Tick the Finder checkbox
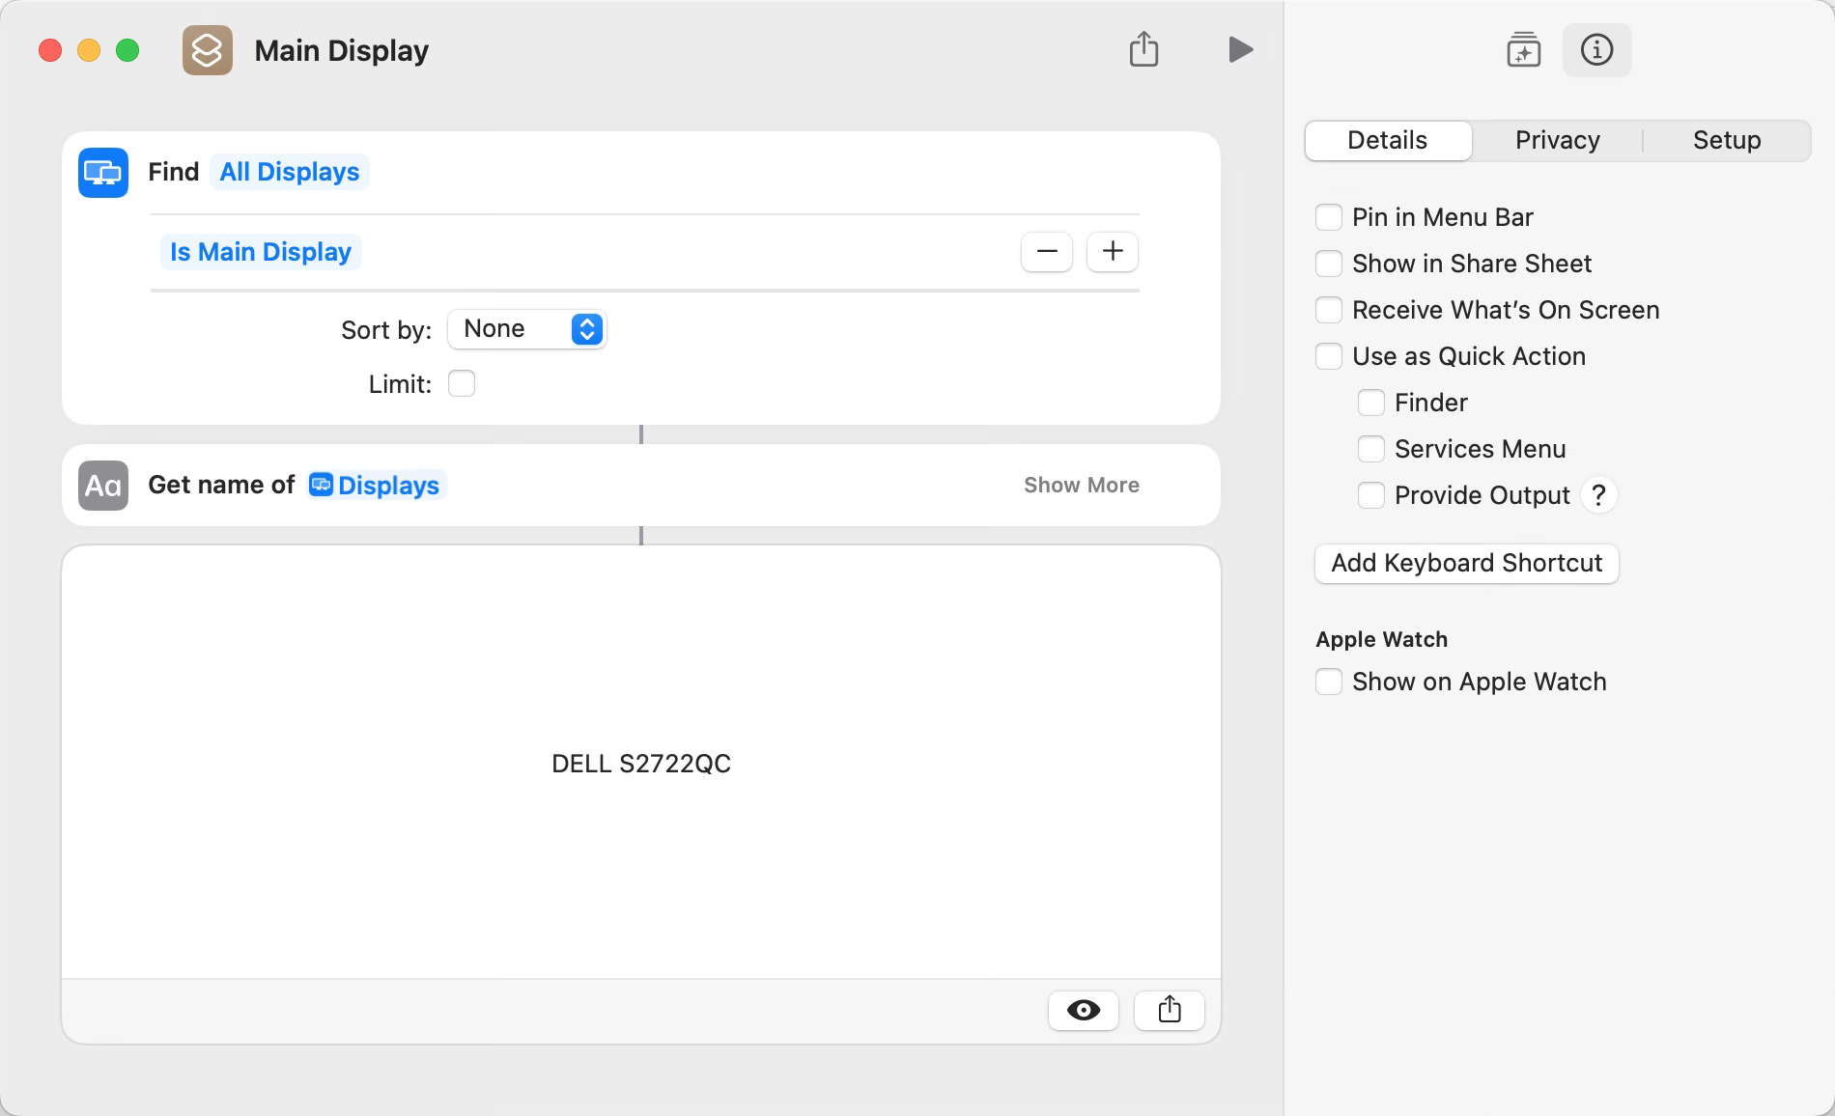 tap(1371, 403)
